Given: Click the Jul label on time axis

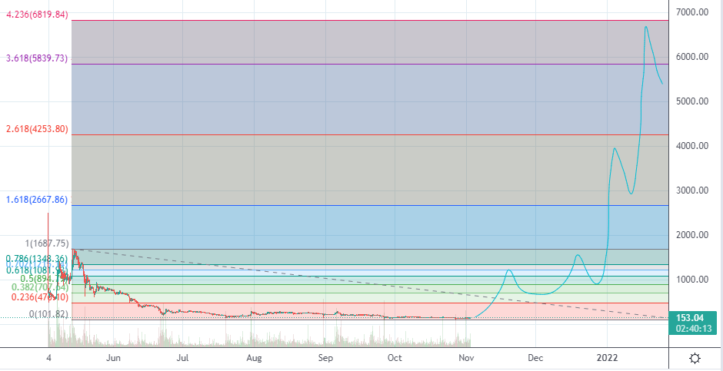Looking at the screenshot, I should coord(184,358).
